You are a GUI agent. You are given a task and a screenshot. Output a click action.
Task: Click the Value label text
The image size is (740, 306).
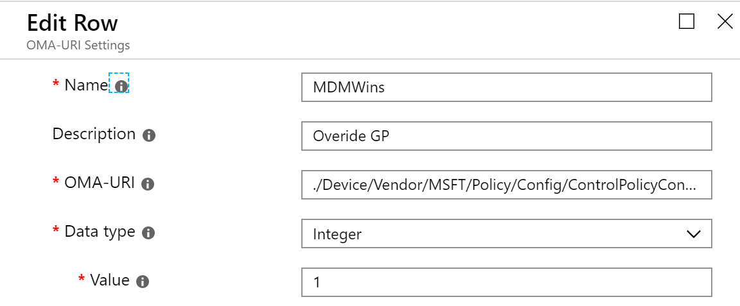pyautogui.click(x=109, y=280)
